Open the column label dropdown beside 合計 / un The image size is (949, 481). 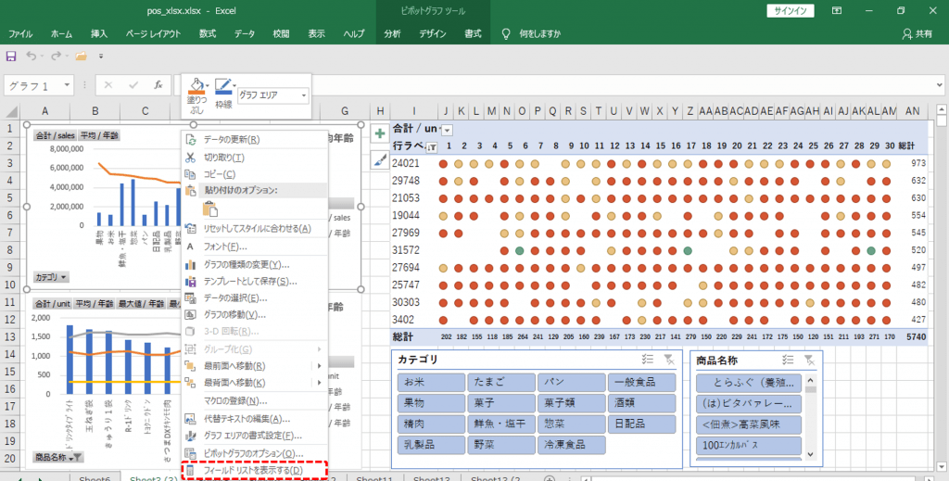coord(448,130)
